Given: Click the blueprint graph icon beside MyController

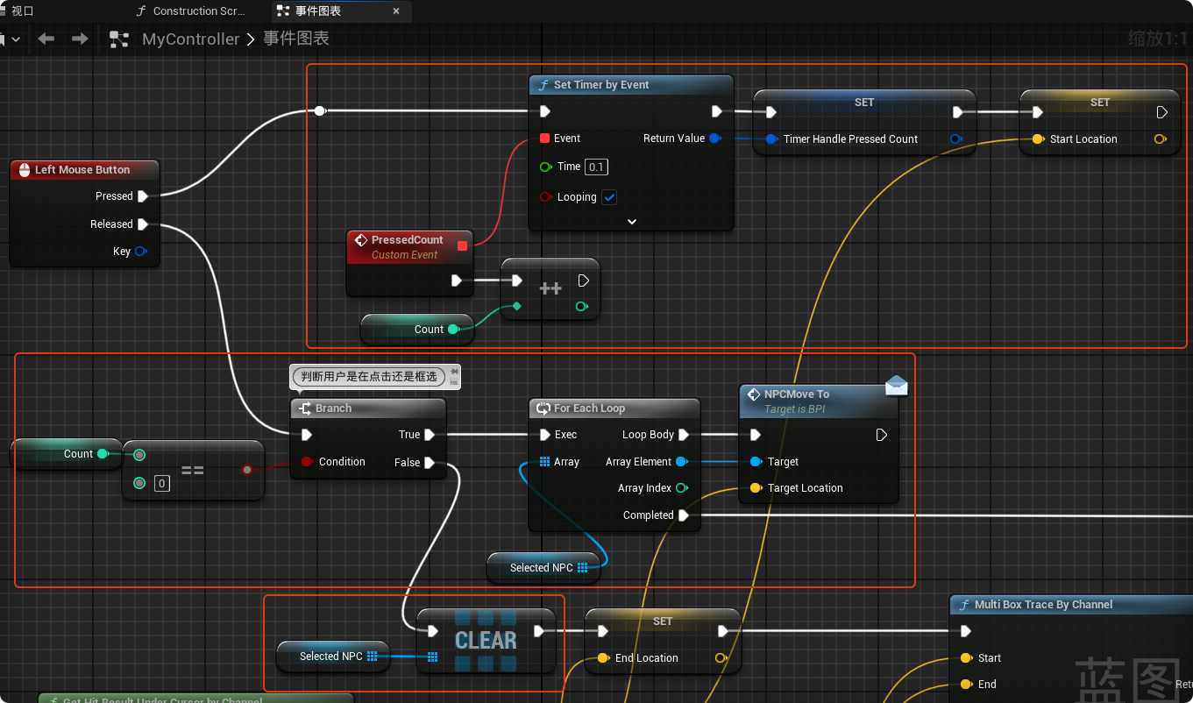Looking at the screenshot, I should (x=118, y=39).
